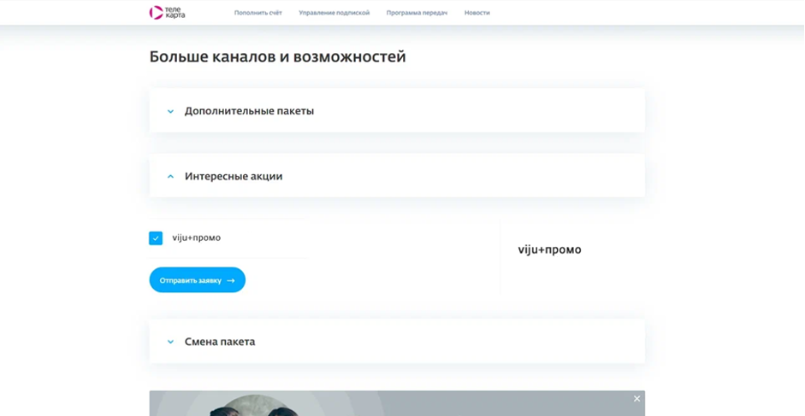Expand the Смена пакета section chevron
805x416 pixels.
[x=170, y=342]
